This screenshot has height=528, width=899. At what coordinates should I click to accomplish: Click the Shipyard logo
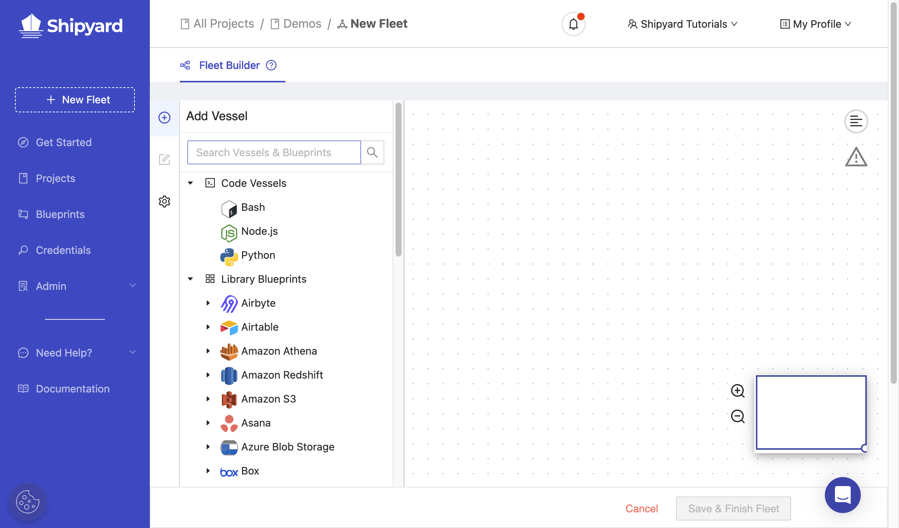[71, 25]
